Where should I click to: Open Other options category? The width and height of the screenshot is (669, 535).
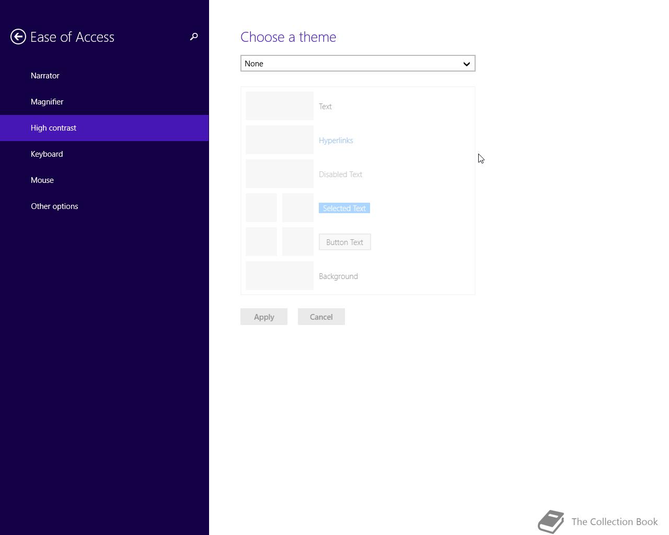coord(105,206)
